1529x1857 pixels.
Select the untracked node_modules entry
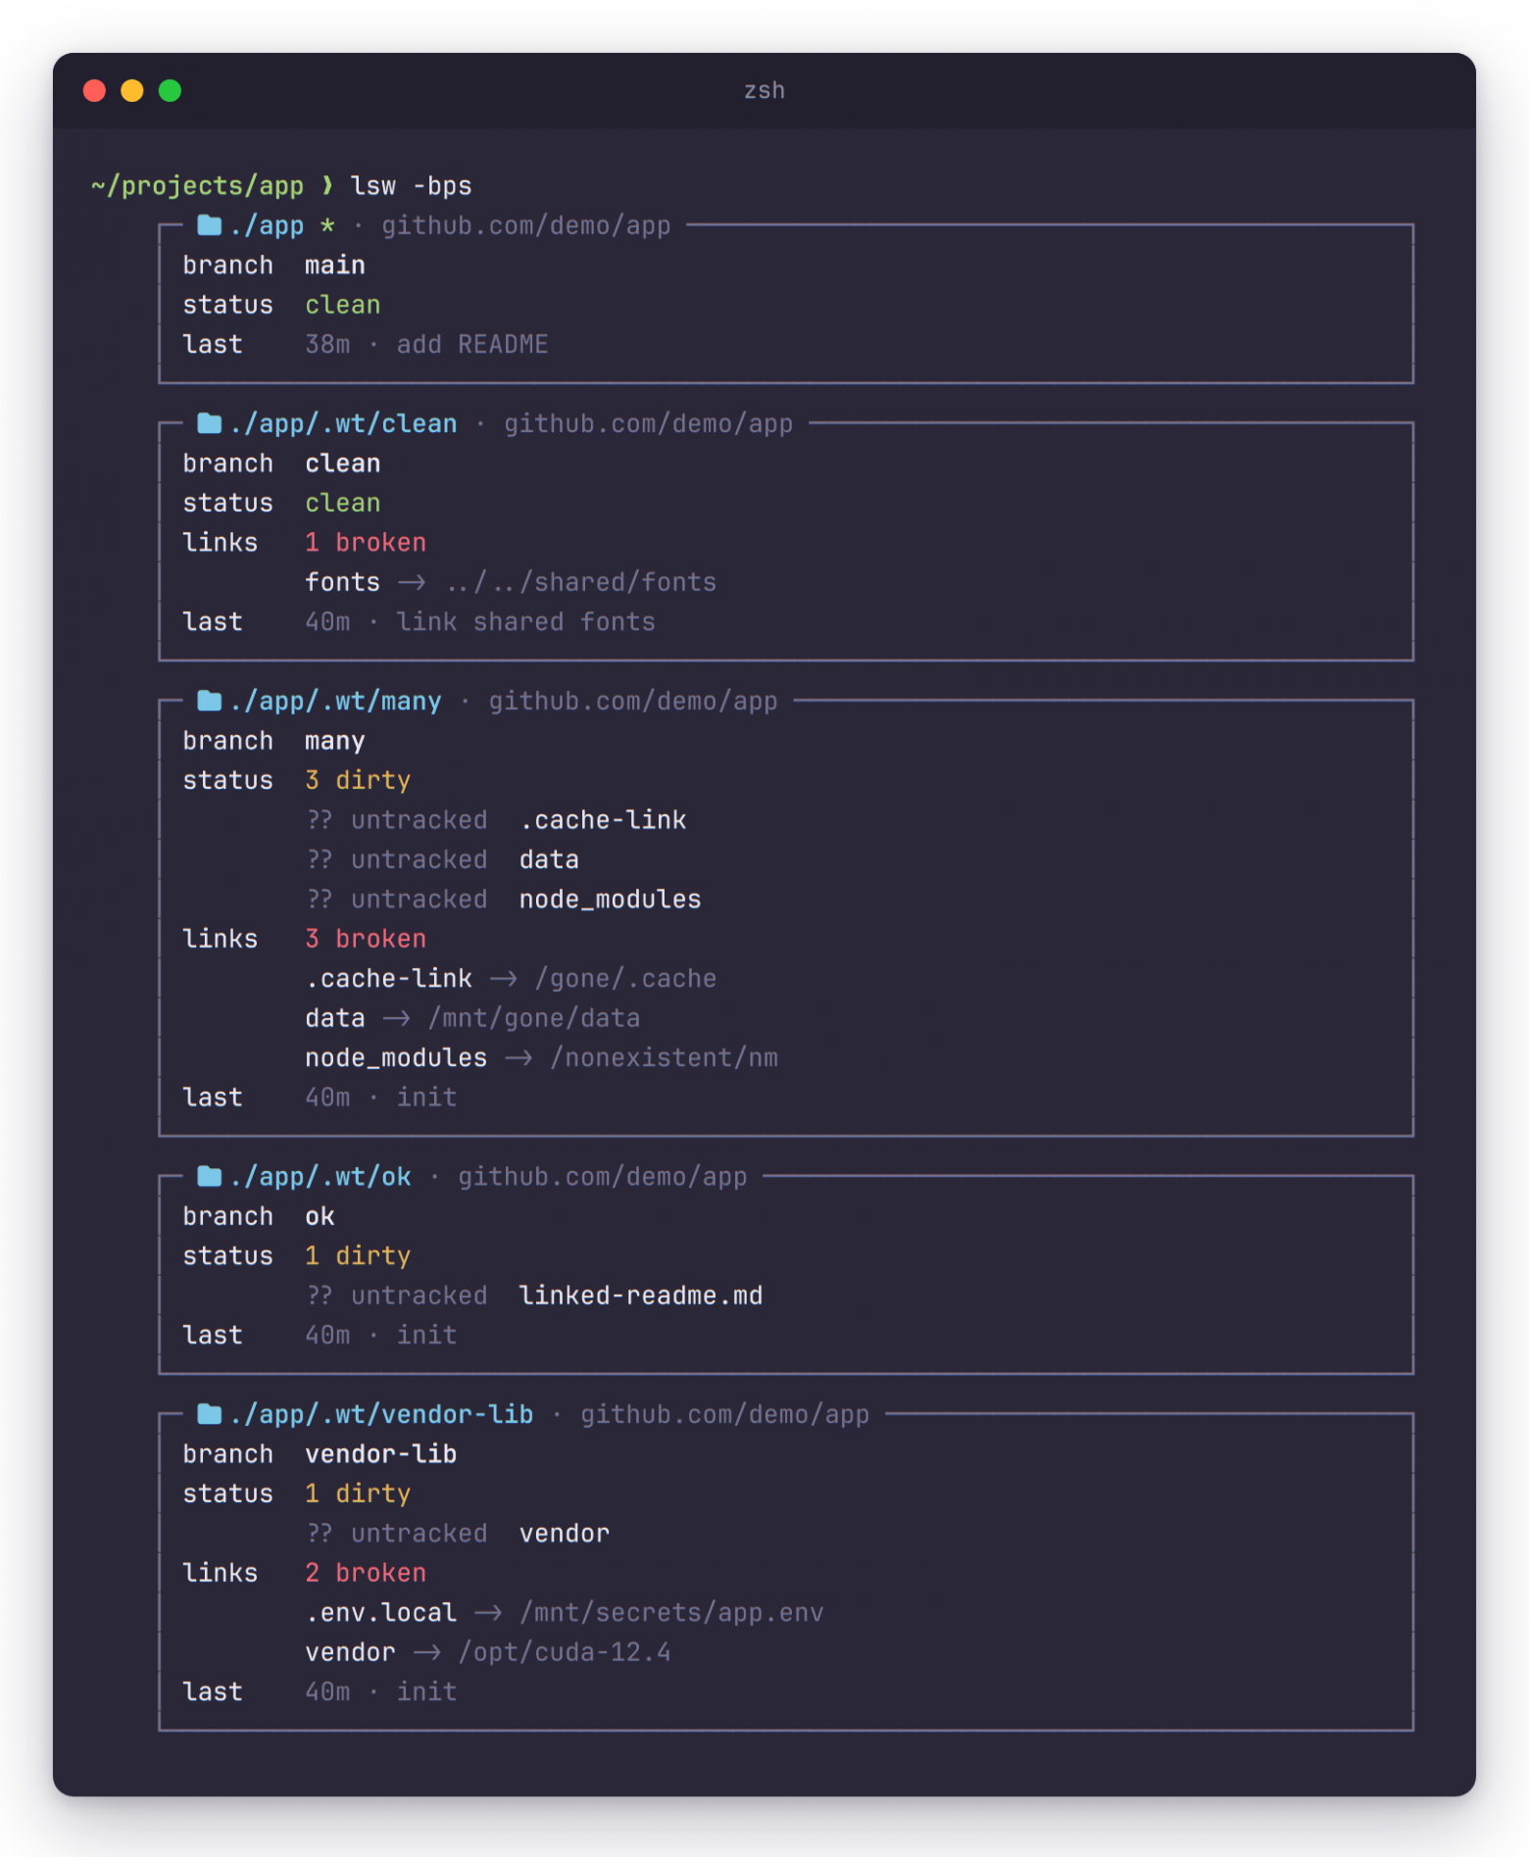[x=610, y=899]
